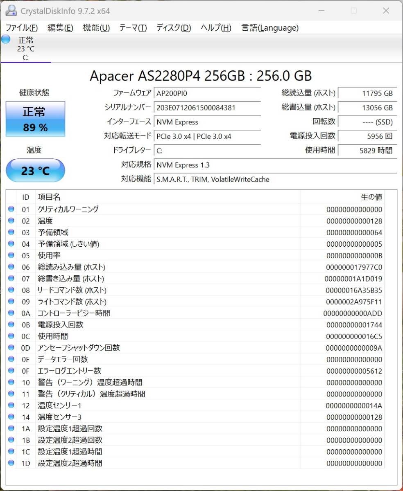Click power-on hours value 5829 時間
This screenshot has width=403, height=491.
pyautogui.click(x=367, y=151)
